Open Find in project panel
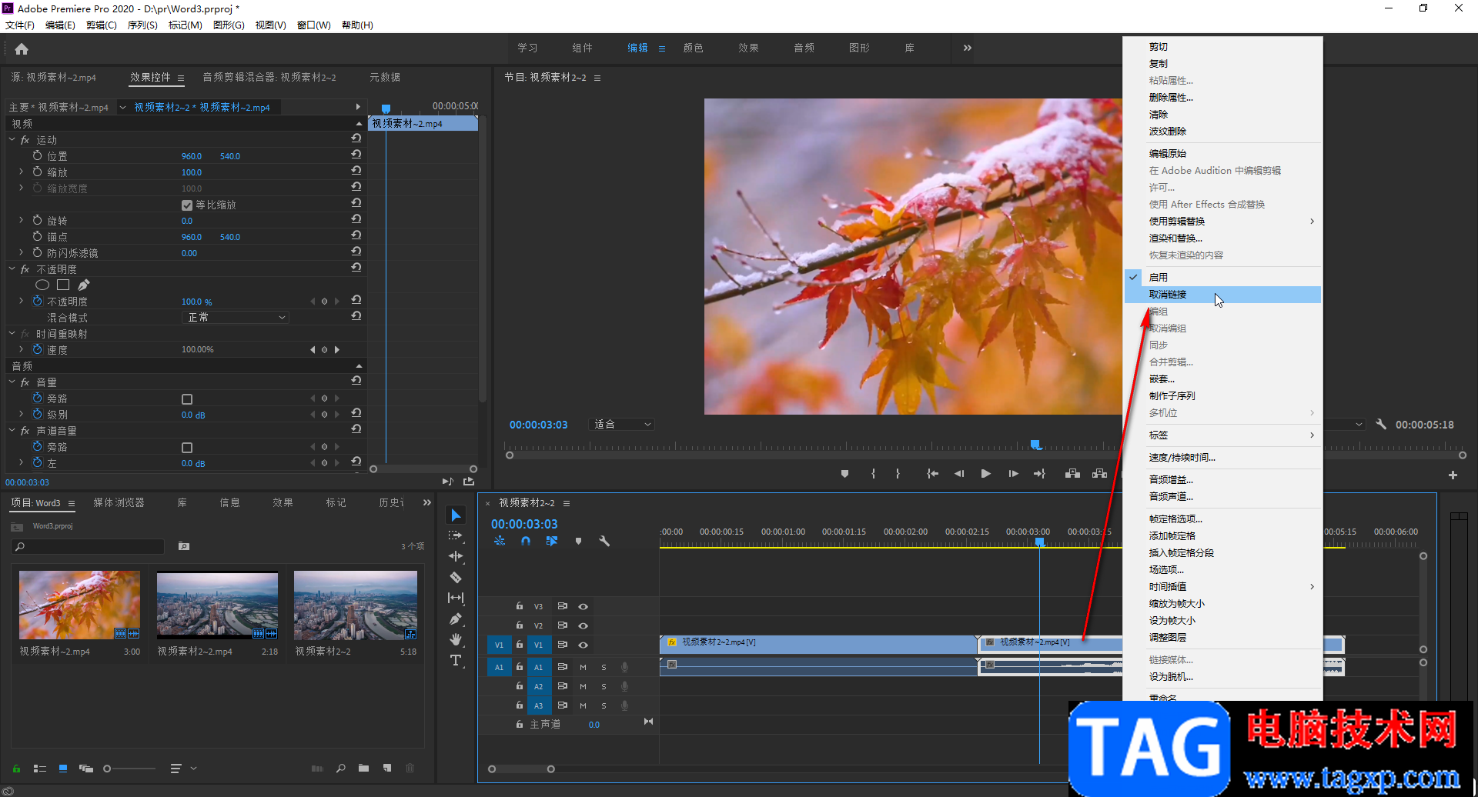Viewport: 1478px width, 797px height. 340,768
